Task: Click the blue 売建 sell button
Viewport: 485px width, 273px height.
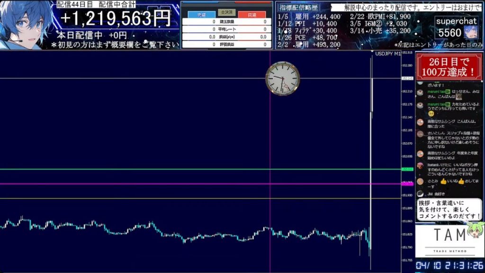Action: point(201,15)
